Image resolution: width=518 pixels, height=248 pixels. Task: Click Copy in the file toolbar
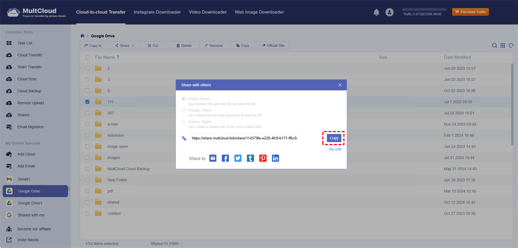pos(242,46)
